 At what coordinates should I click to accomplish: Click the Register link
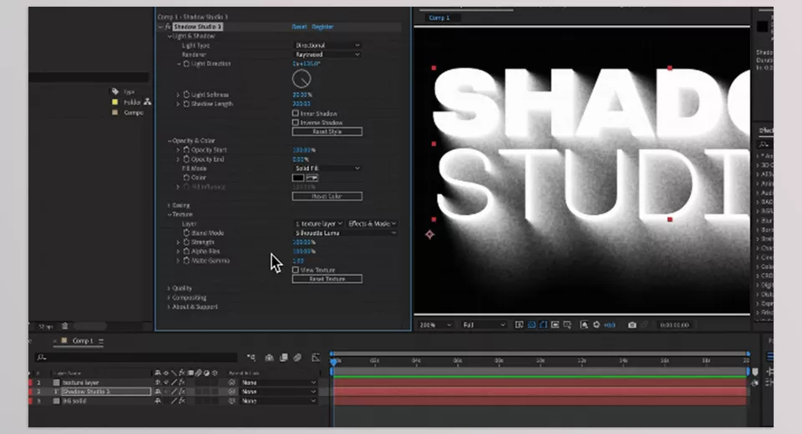coord(322,27)
